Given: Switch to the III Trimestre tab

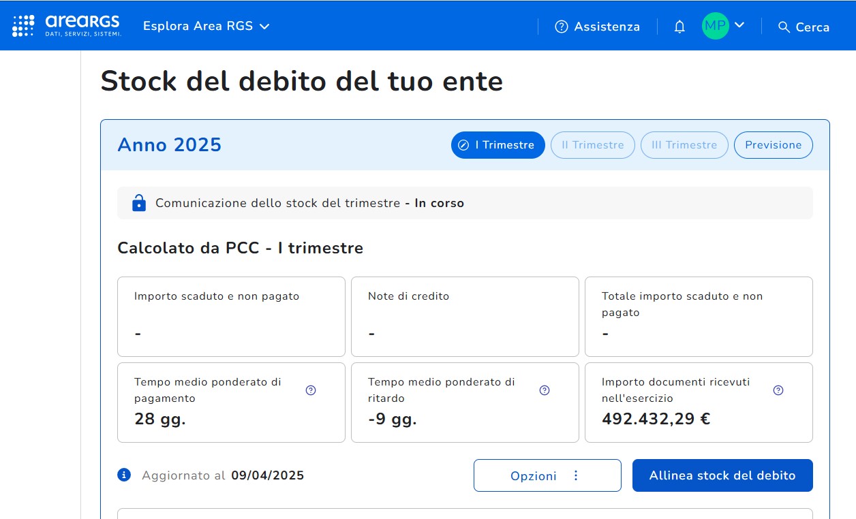Looking at the screenshot, I should pyautogui.click(x=684, y=145).
